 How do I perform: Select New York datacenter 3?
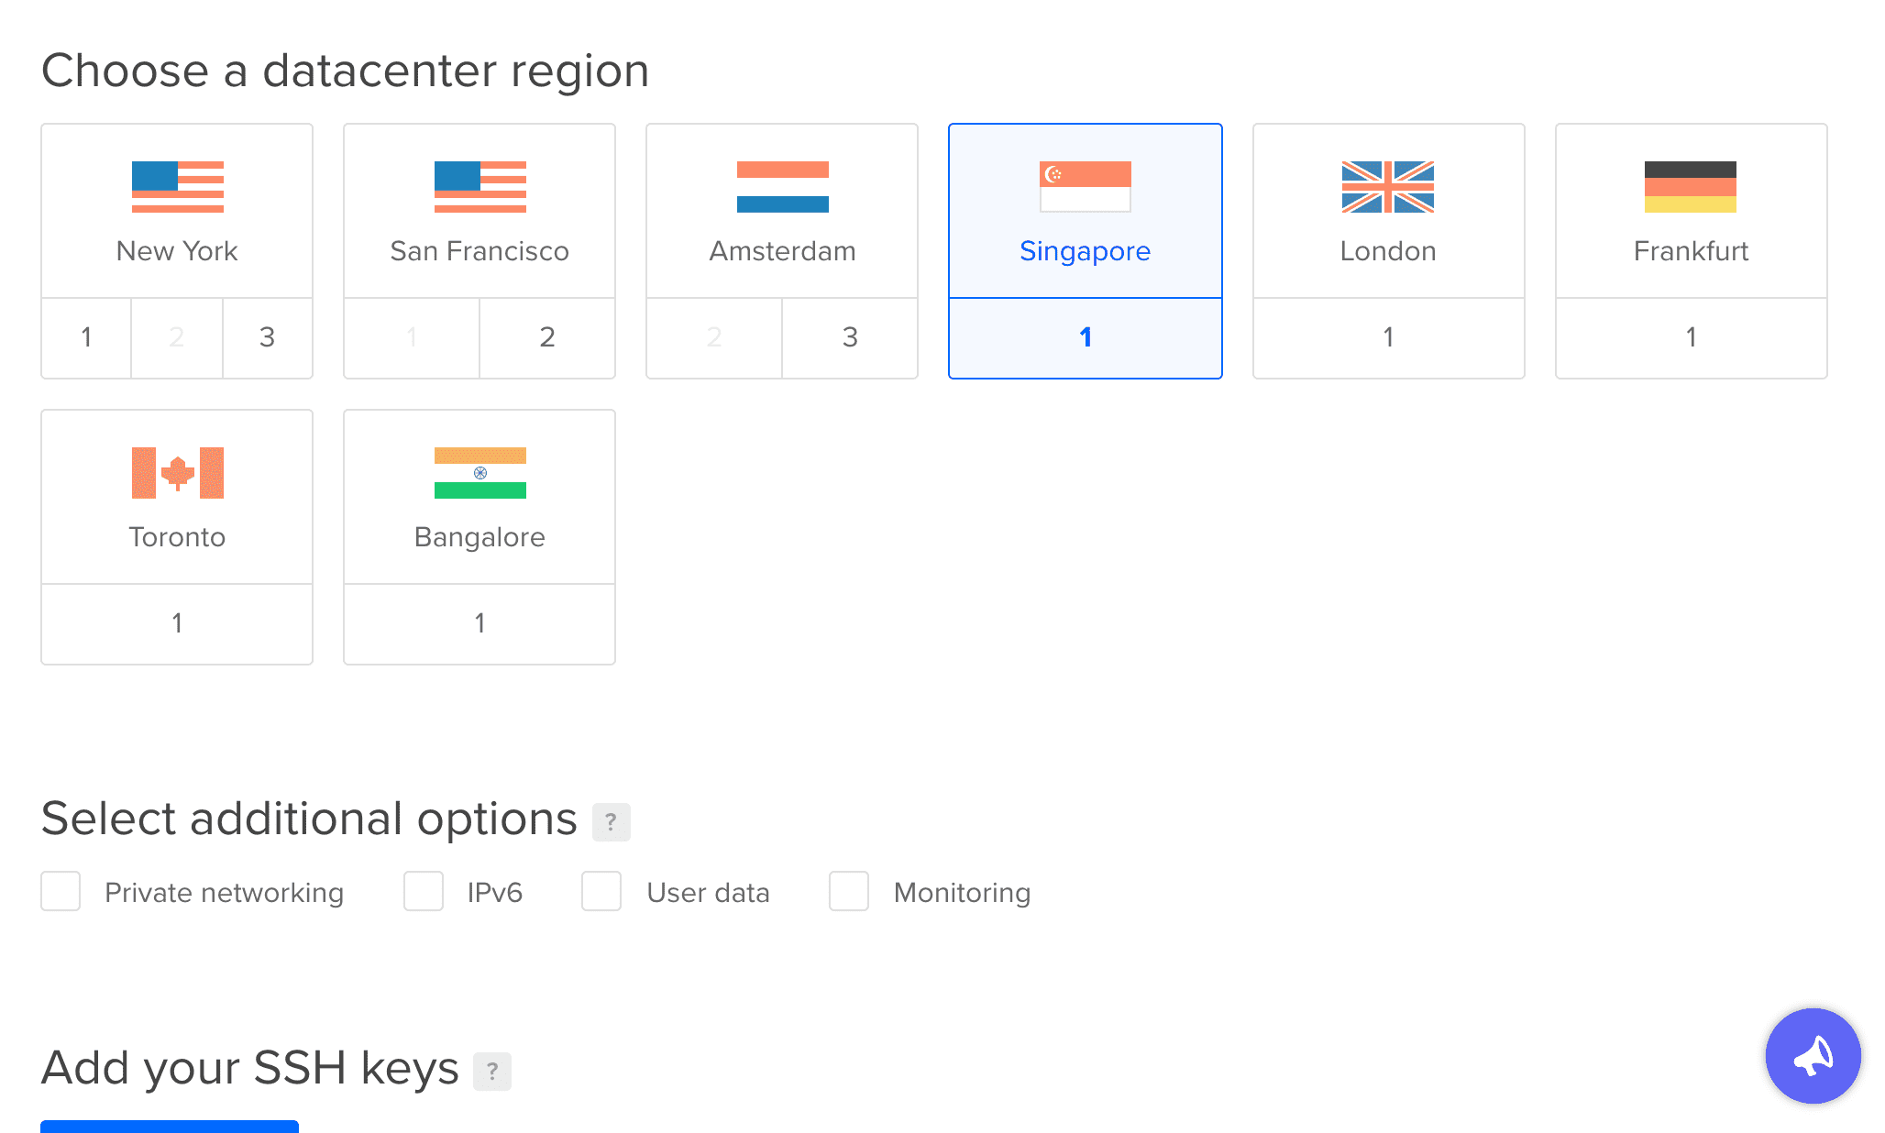point(267,337)
